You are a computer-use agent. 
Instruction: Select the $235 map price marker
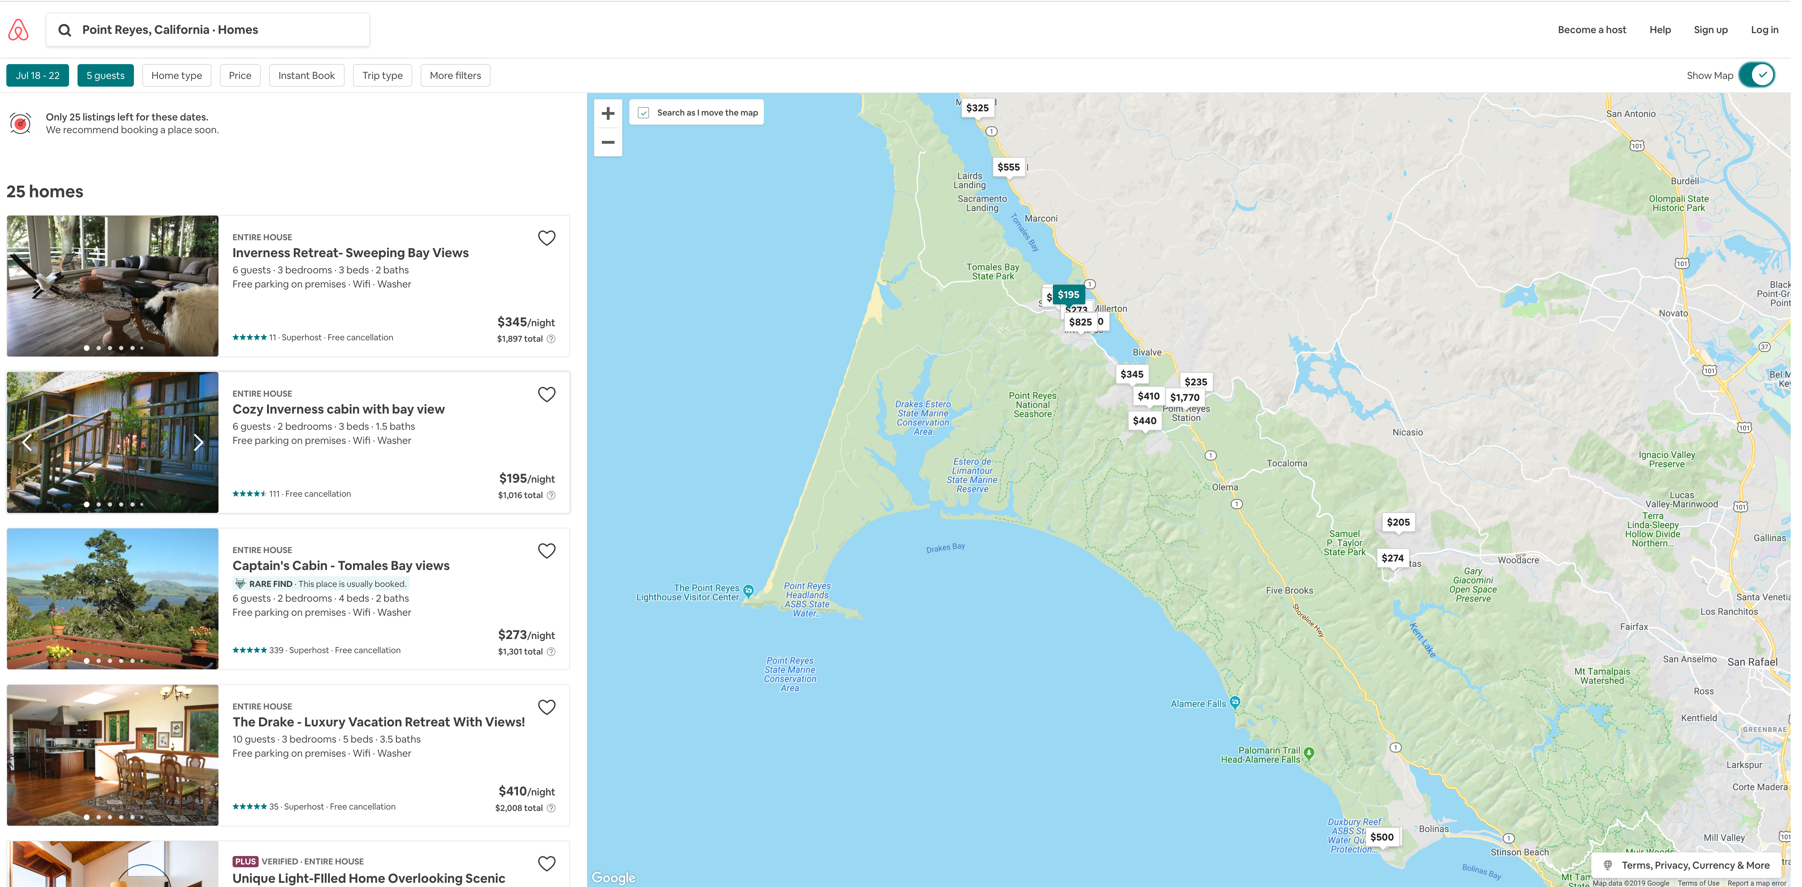tap(1196, 383)
